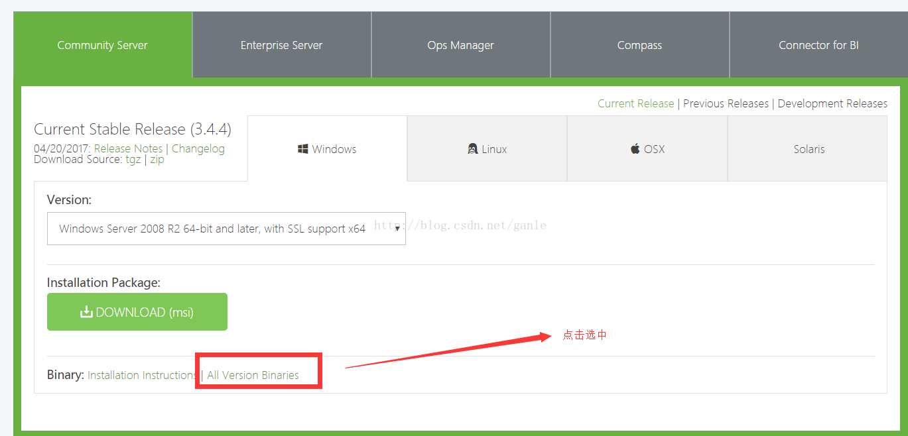The width and height of the screenshot is (908, 436).
Task: Open the Ops Manager tab
Action: pos(461,45)
